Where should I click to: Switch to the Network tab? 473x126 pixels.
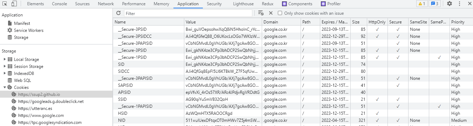point(106,4)
